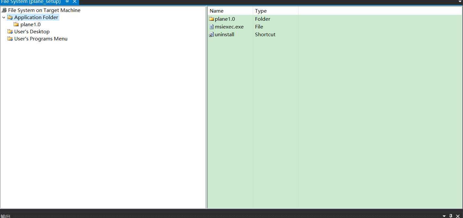This screenshot has height=218, width=463.
Task: Select Application Folder in the tree
Action: 36,17
